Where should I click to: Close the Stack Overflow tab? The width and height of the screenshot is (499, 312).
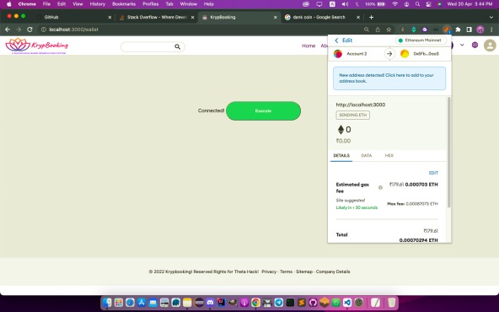[192, 17]
